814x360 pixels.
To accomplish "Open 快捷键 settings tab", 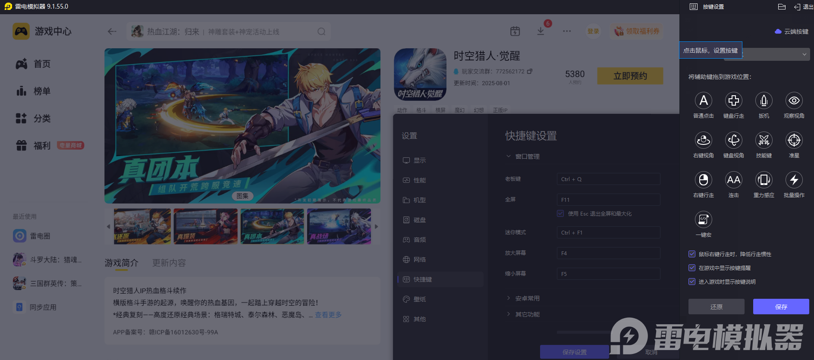I will click(440, 279).
